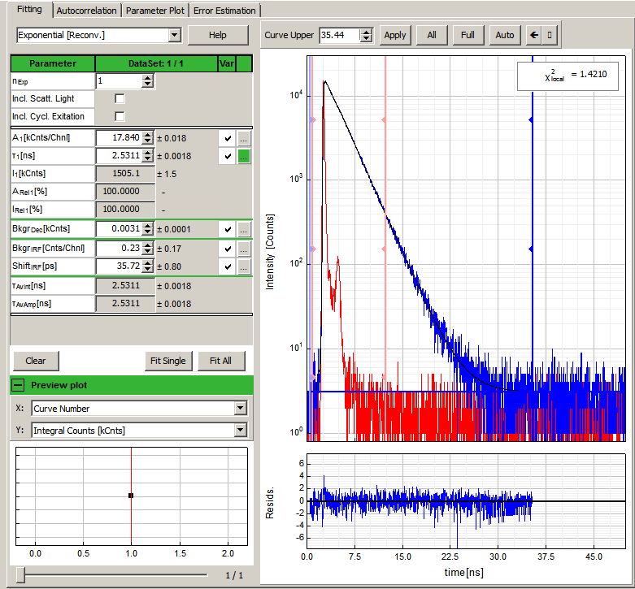Viewport: 635px width, 589px height.
Task: Open ellipsis options for BkgrIRF parameter
Action: click(x=244, y=248)
